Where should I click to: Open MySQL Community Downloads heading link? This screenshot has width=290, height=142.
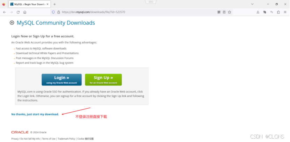tap(56, 23)
